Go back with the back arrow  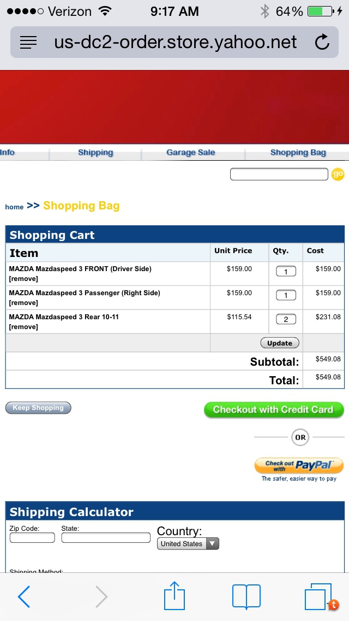23,596
